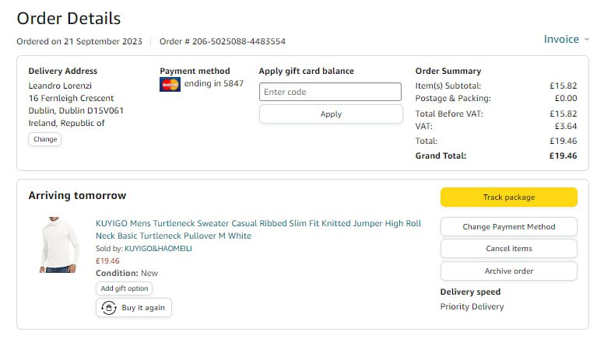This screenshot has height=339, width=597.
Task: Click the Mastercard payment card icon
Action: (170, 84)
